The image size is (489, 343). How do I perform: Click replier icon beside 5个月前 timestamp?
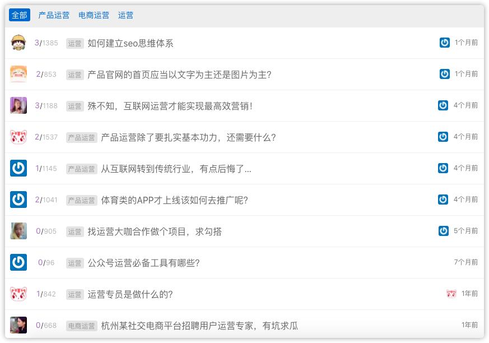click(444, 230)
